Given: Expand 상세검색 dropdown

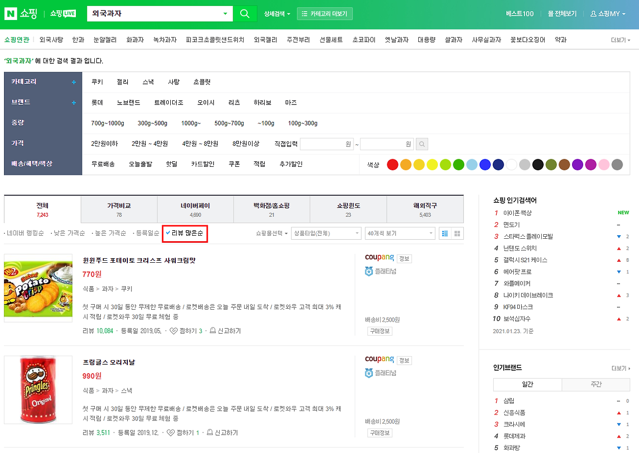Looking at the screenshot, I should (277, 13).
